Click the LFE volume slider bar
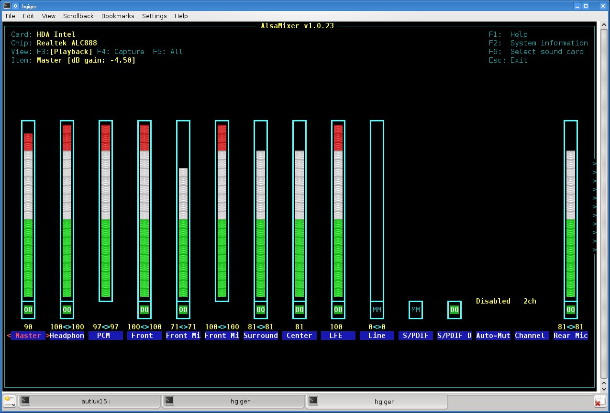610x413 pixels. (x=338, y=211)
